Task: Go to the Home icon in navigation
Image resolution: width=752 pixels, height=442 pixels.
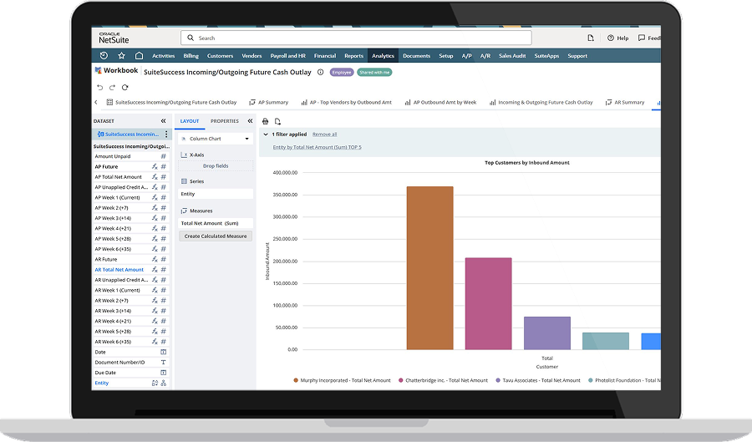Action: tap(139, 56)
